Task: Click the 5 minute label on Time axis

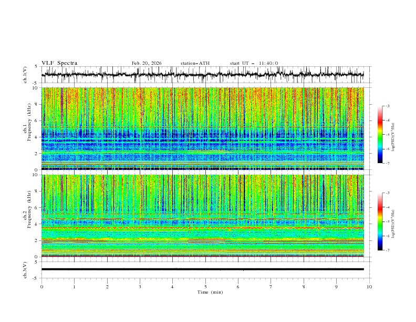Action: pyautogui.click(x=205, y=287)
